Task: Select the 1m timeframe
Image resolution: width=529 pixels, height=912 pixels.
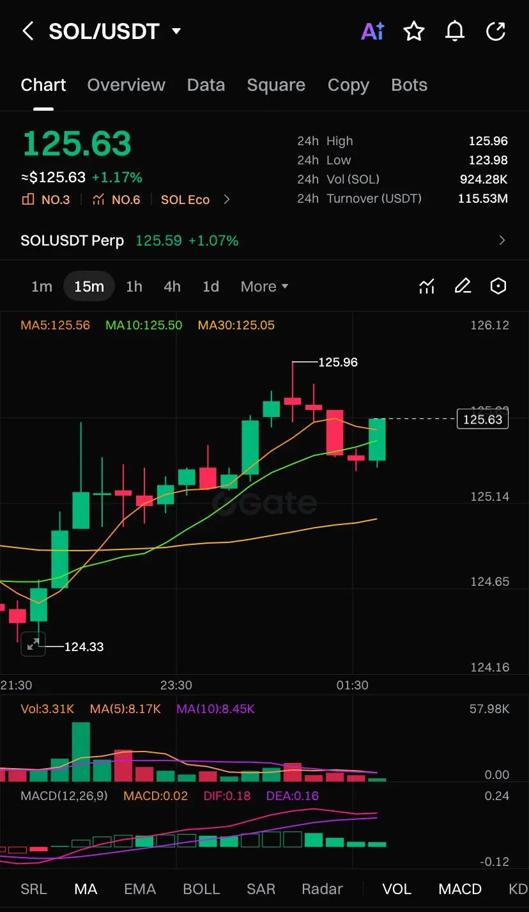Action: coord(42,287)
